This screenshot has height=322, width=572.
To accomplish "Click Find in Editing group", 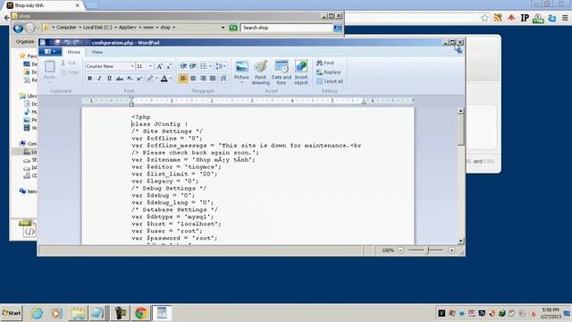I will (325, 63).
